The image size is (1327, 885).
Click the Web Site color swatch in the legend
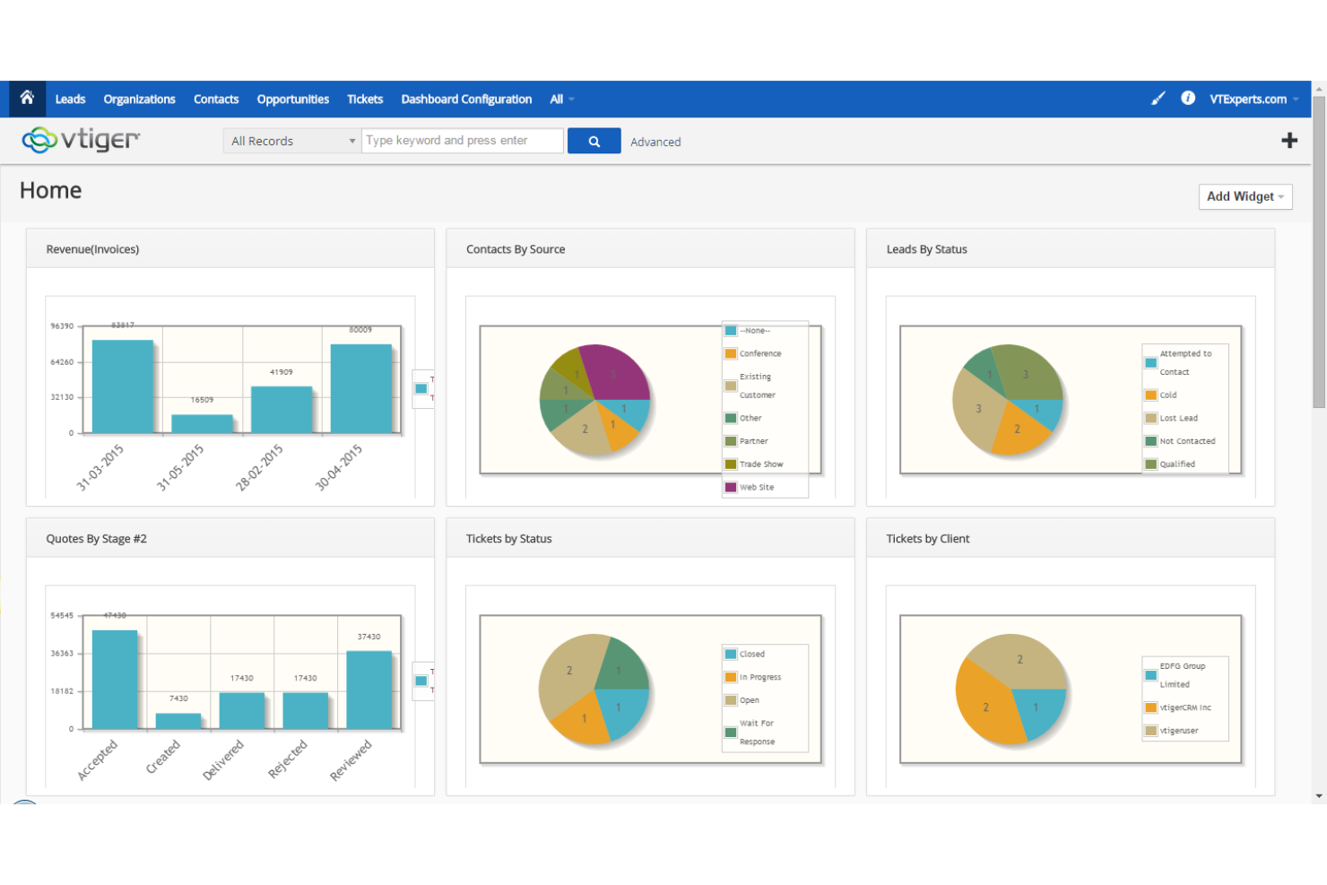(730, 486)
